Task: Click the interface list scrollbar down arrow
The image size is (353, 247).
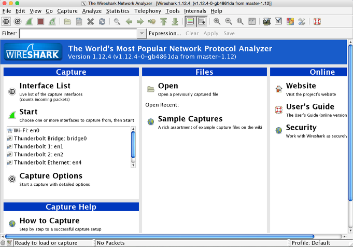Action: pos(133,165)
